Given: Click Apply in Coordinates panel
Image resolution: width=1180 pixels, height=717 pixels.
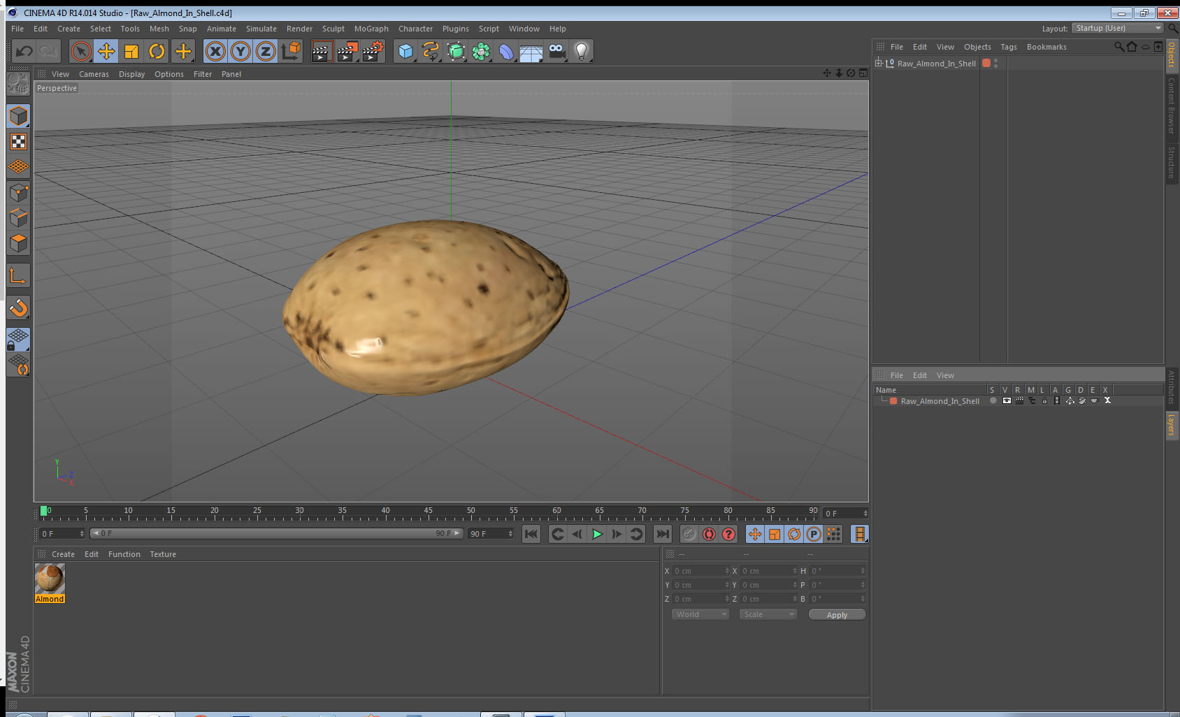Looking at the screenshot, I should pos(837,615).
